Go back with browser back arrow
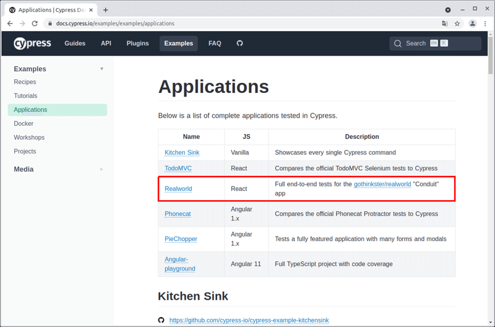 pos(10,24)
